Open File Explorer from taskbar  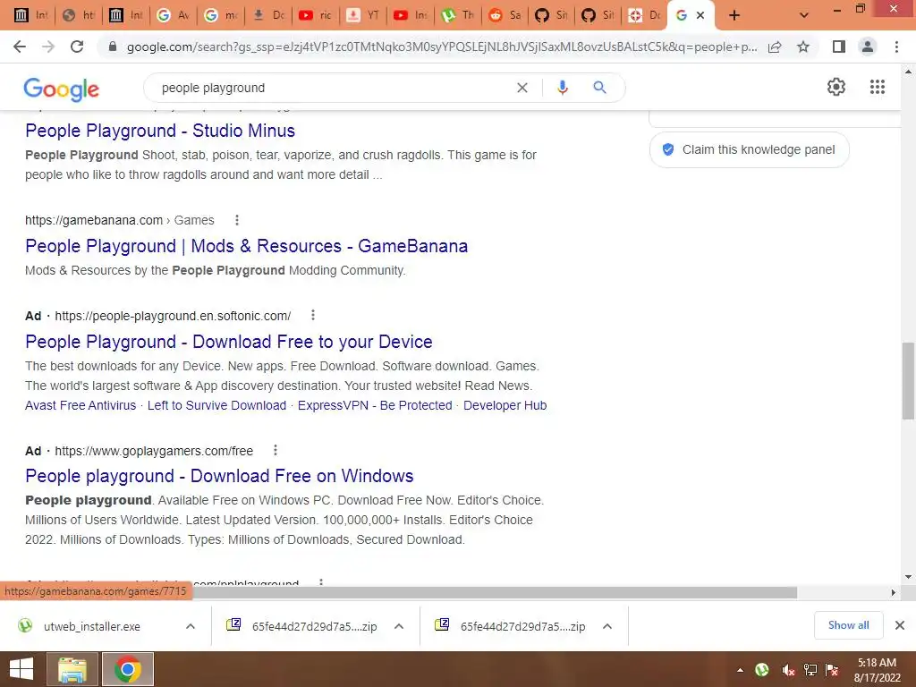click(x=72, y=669)
